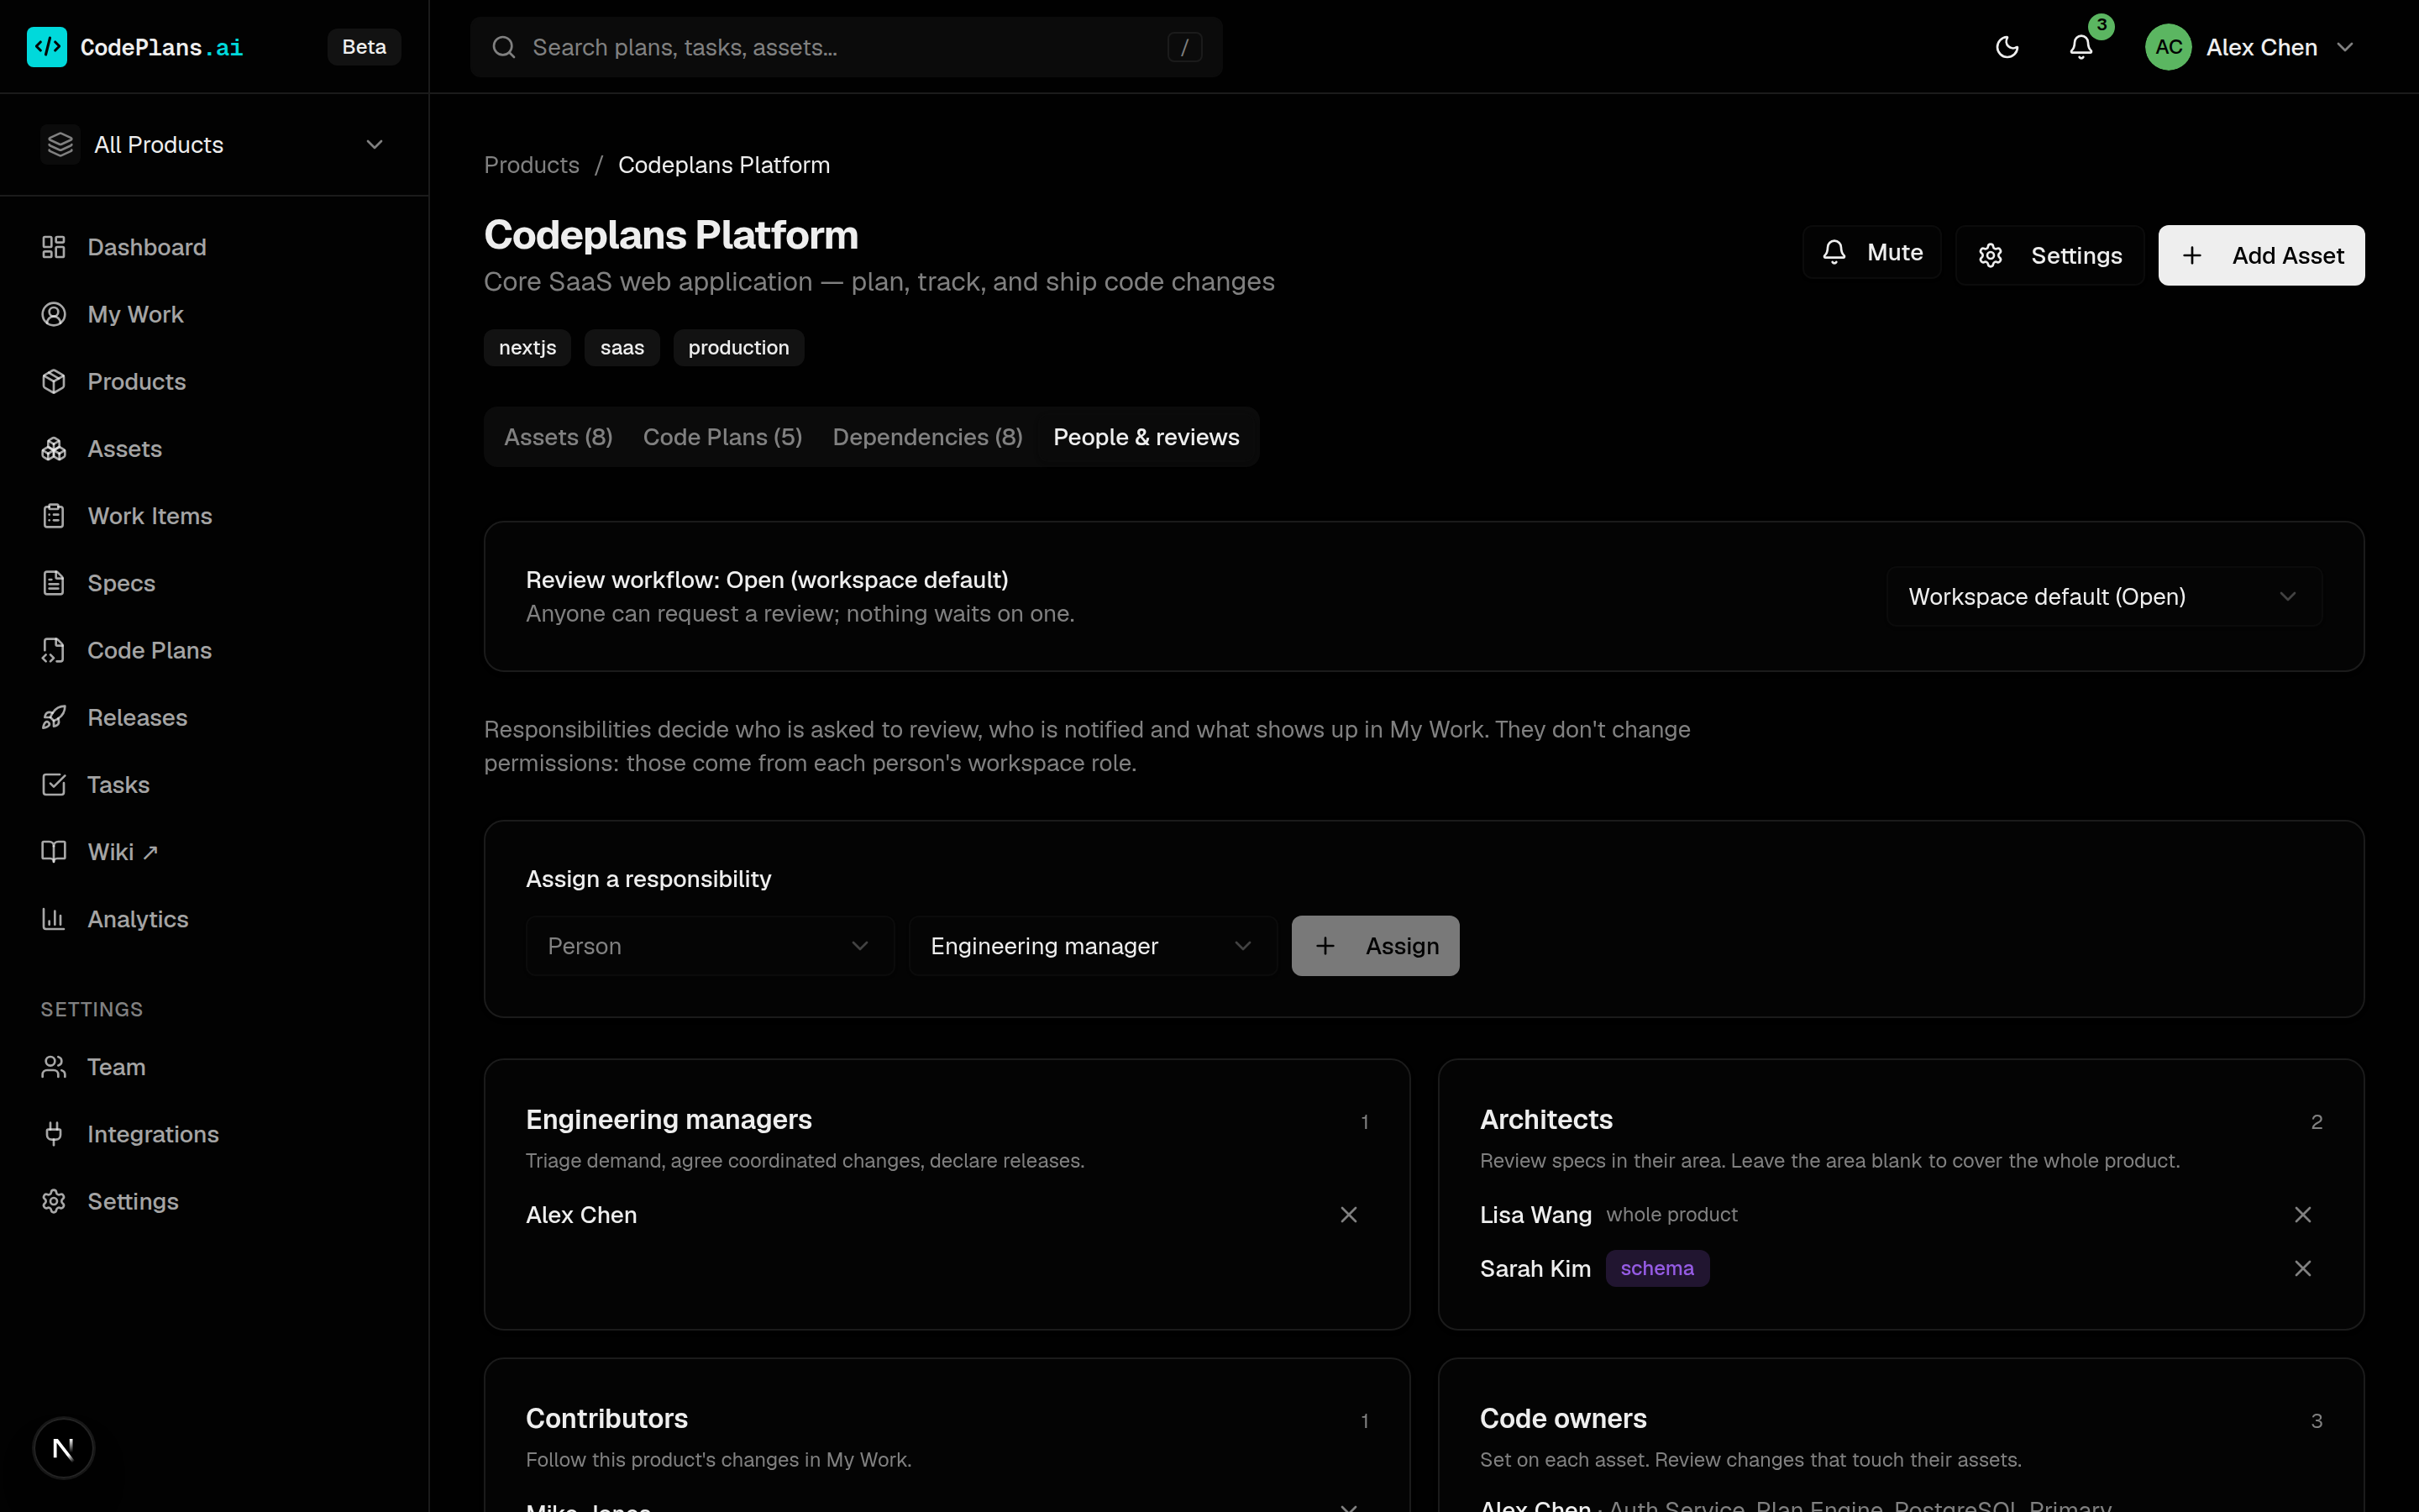Remove Alex Chen from Engineering managers

click(x=1348, y=1215)
